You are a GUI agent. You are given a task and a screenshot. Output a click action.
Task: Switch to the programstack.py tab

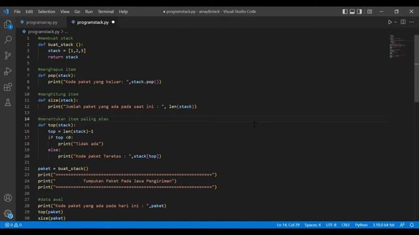tap(93, 22)
